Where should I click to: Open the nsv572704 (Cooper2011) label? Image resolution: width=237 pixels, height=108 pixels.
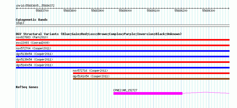coord(34,48)
